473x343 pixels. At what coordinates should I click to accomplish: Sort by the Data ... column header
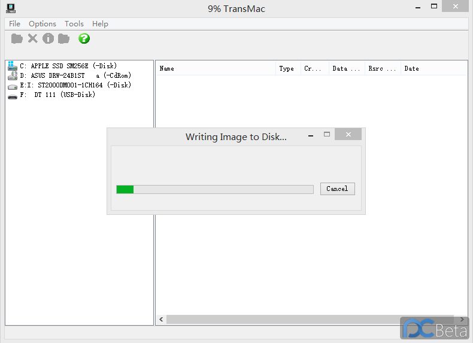(347, 68)
